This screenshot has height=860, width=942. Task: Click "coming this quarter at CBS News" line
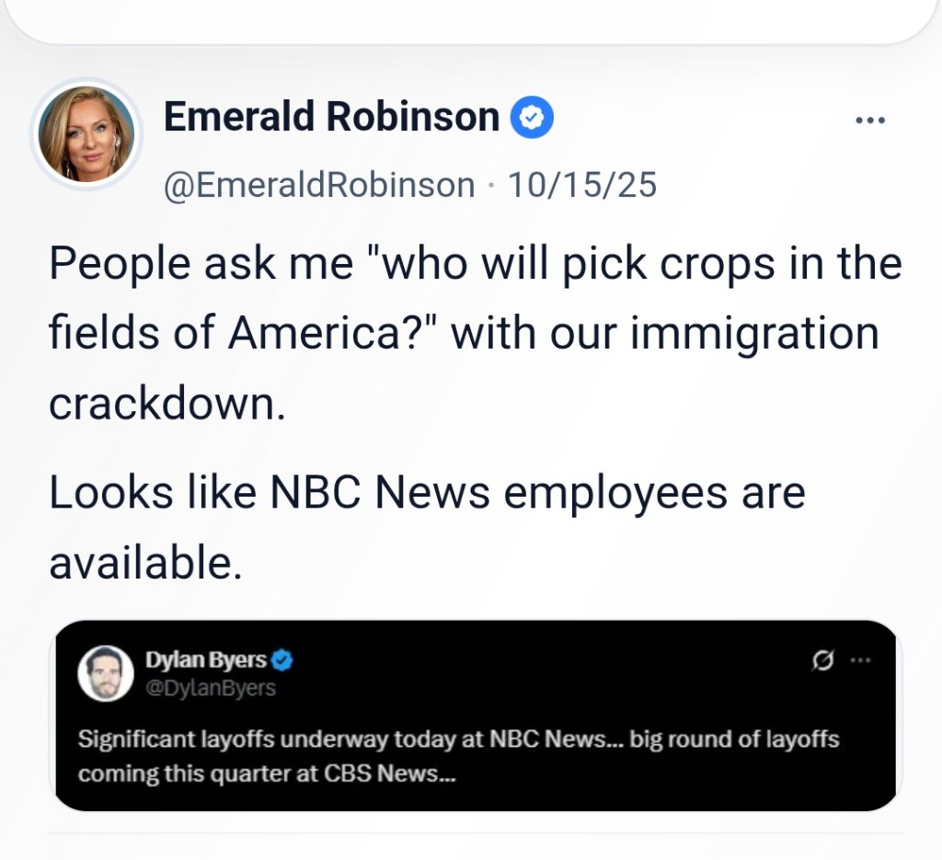(267, 773)
